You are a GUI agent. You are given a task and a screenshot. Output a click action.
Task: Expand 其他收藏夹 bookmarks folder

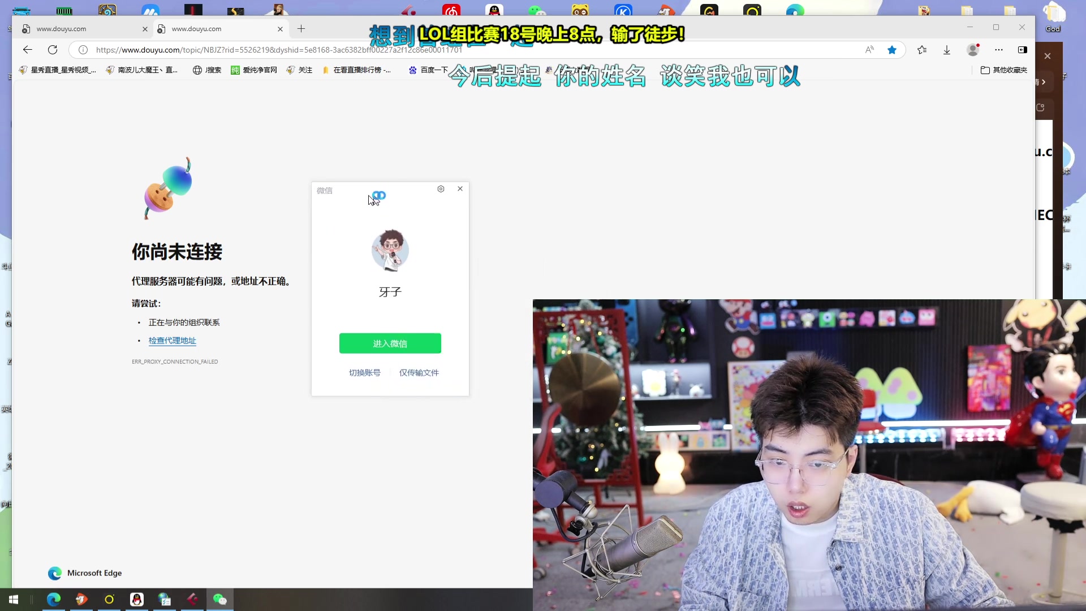pyautogui.click(x=1003, y=70)
